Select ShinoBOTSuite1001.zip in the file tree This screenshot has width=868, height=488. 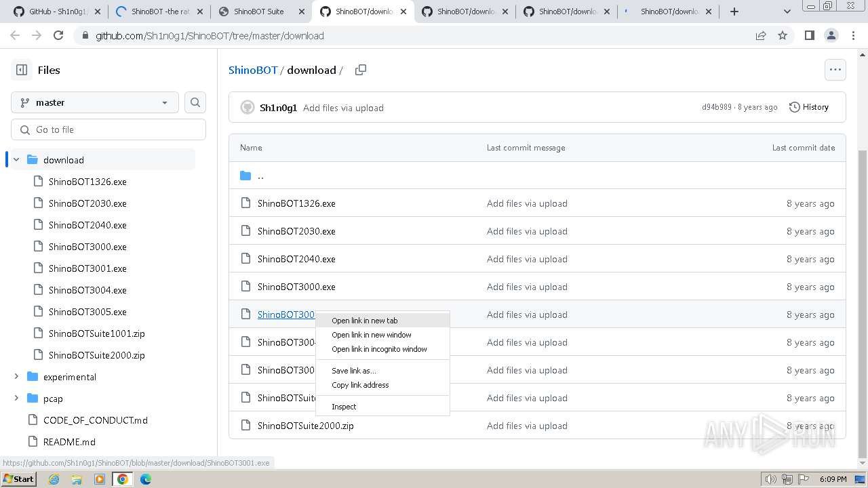[x=96, y=333]
